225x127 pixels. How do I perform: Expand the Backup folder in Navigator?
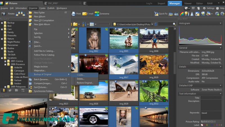coord(2,23)
